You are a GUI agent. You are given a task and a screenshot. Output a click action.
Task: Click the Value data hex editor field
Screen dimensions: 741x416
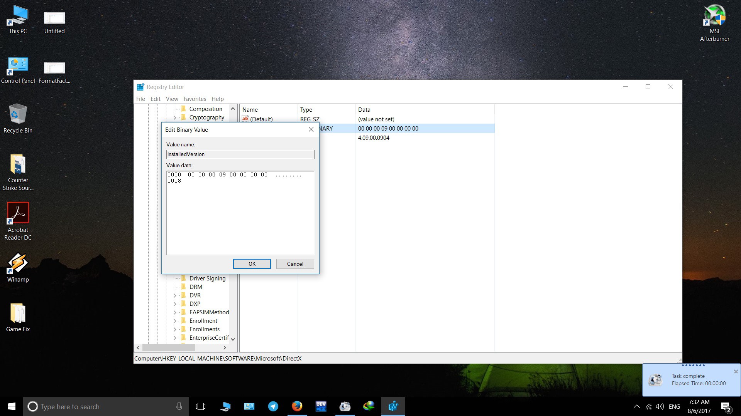(x=240, y=213)
